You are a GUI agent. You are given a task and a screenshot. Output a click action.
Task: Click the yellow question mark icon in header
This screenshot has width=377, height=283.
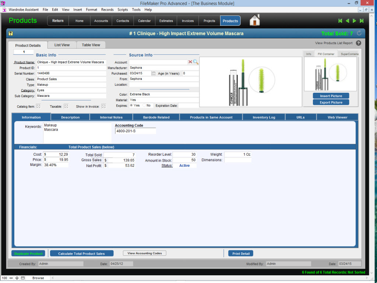tap(11, 33)
